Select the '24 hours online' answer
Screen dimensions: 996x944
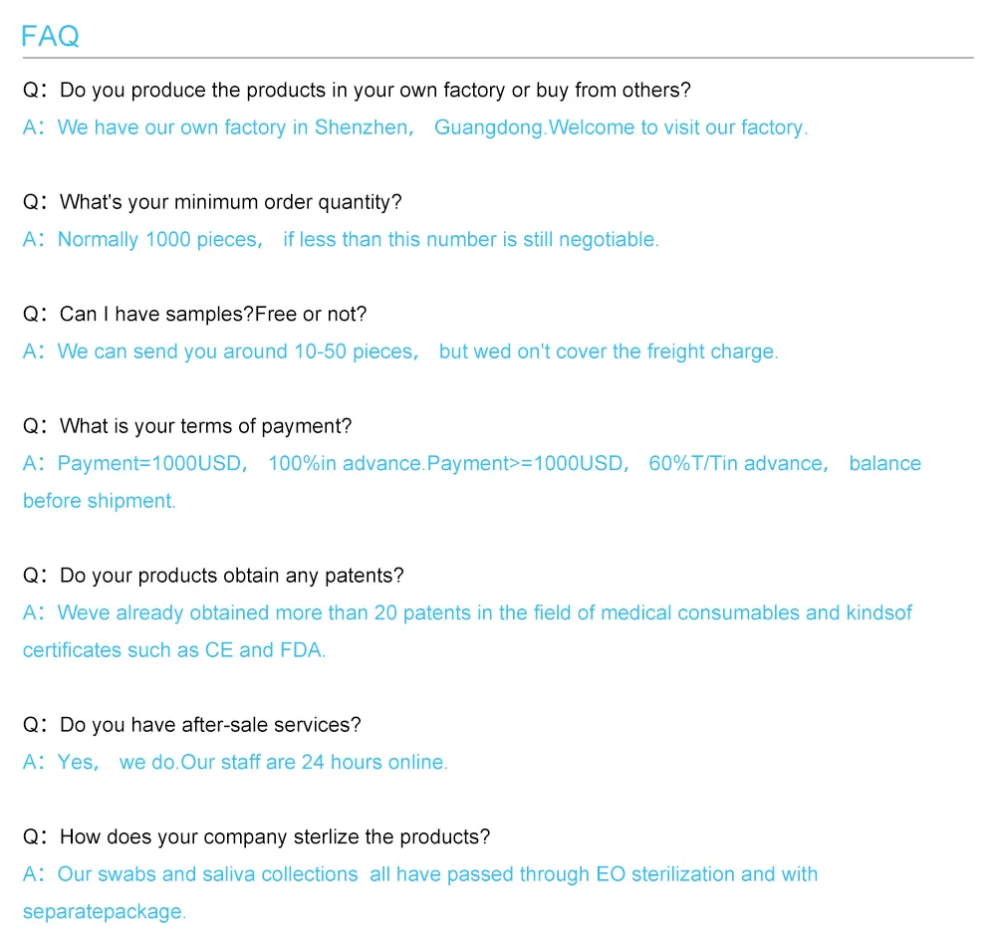point(236,762)
